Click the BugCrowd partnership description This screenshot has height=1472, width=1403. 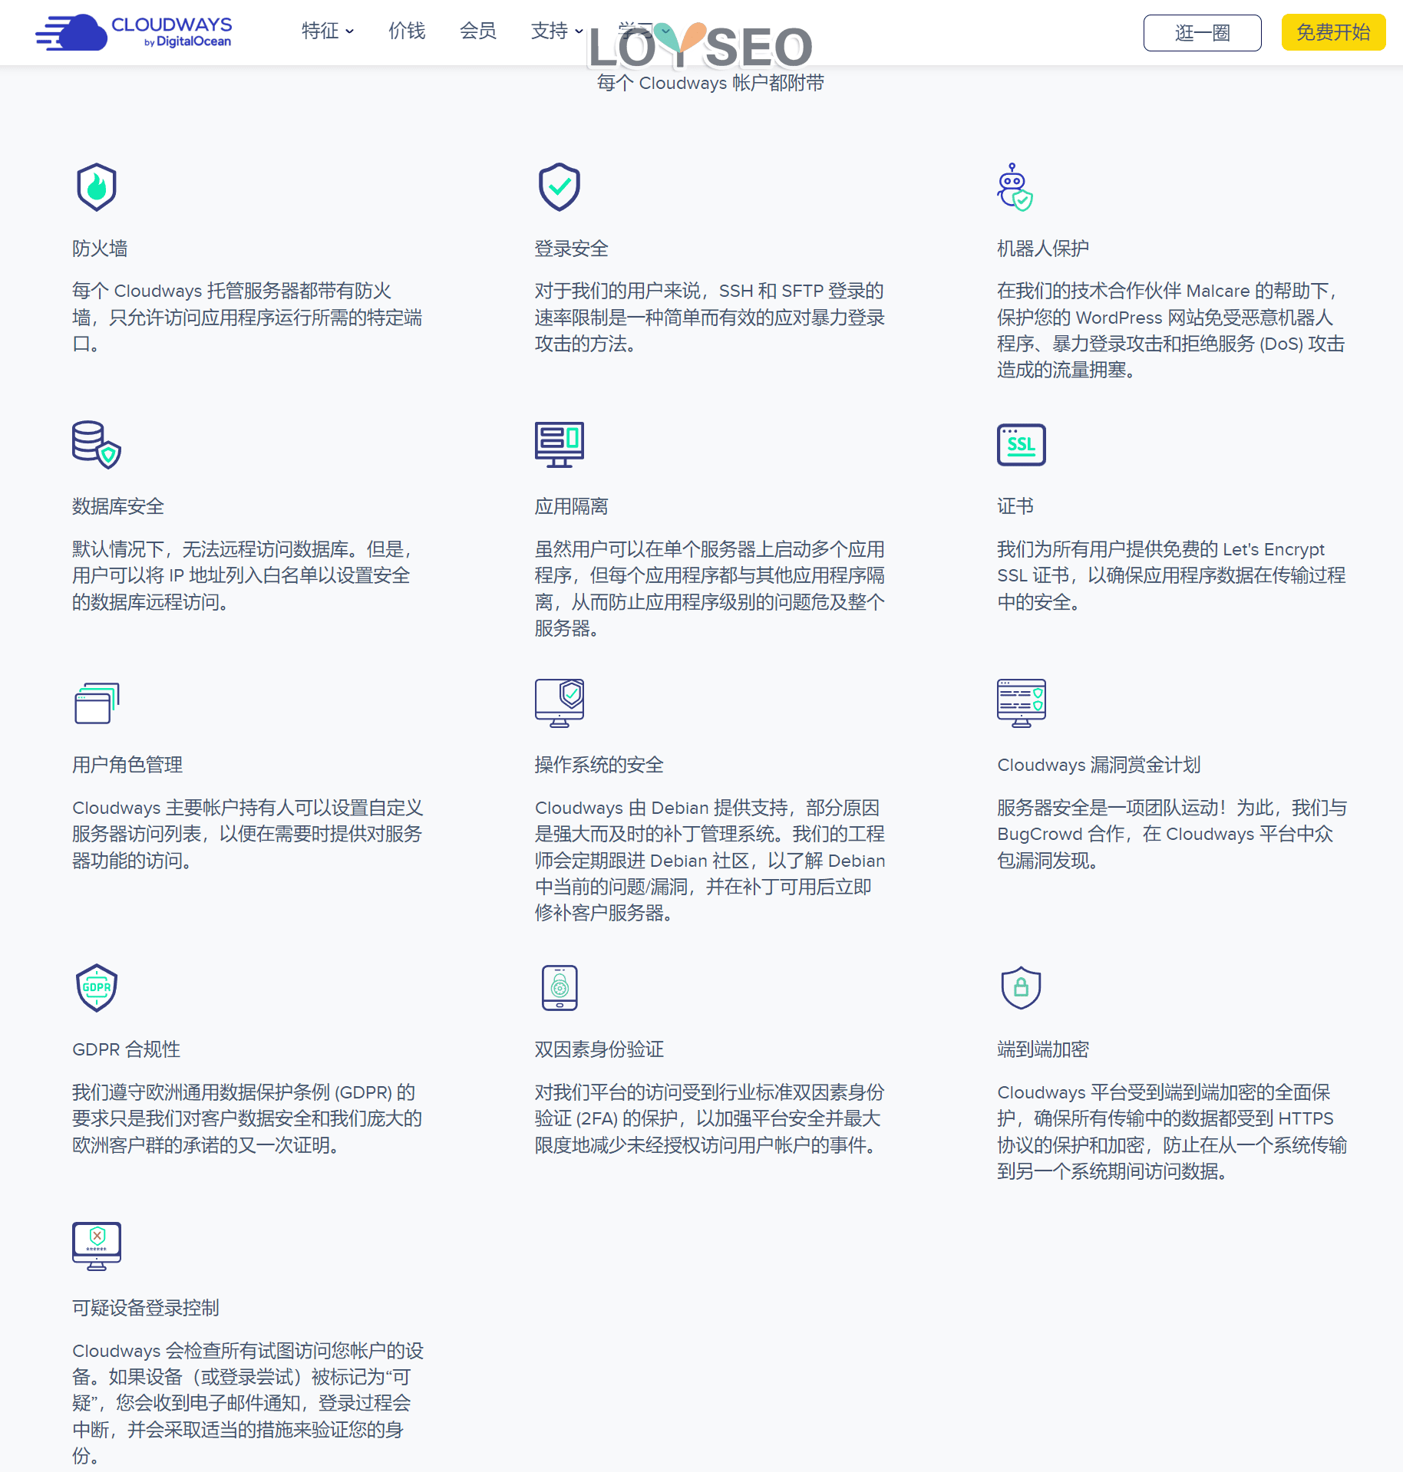[1171, 835]
